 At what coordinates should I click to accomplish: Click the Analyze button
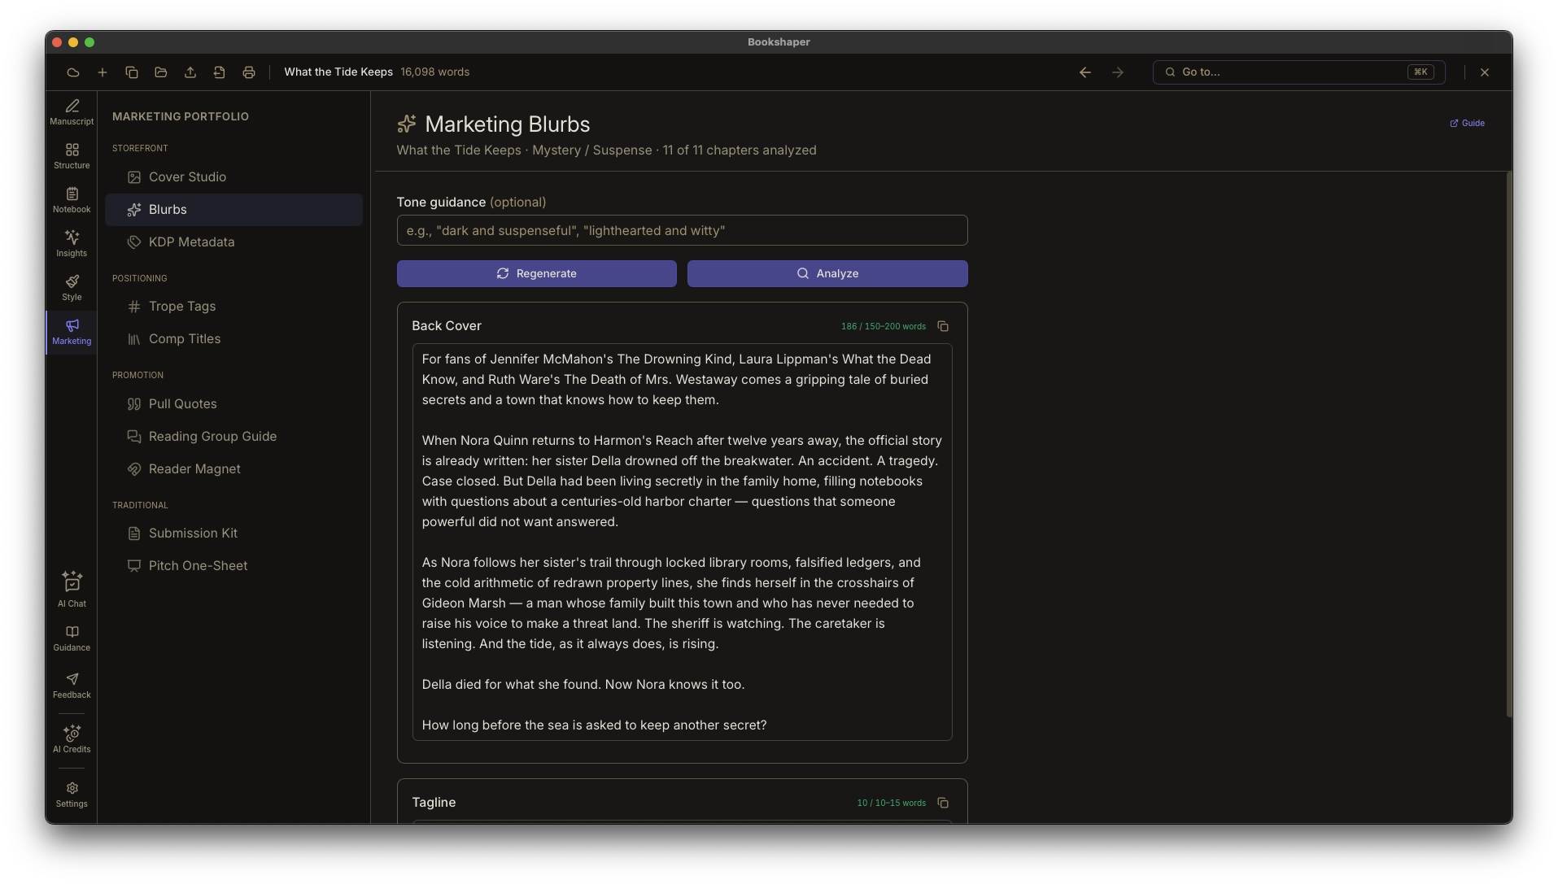(827, 273)
